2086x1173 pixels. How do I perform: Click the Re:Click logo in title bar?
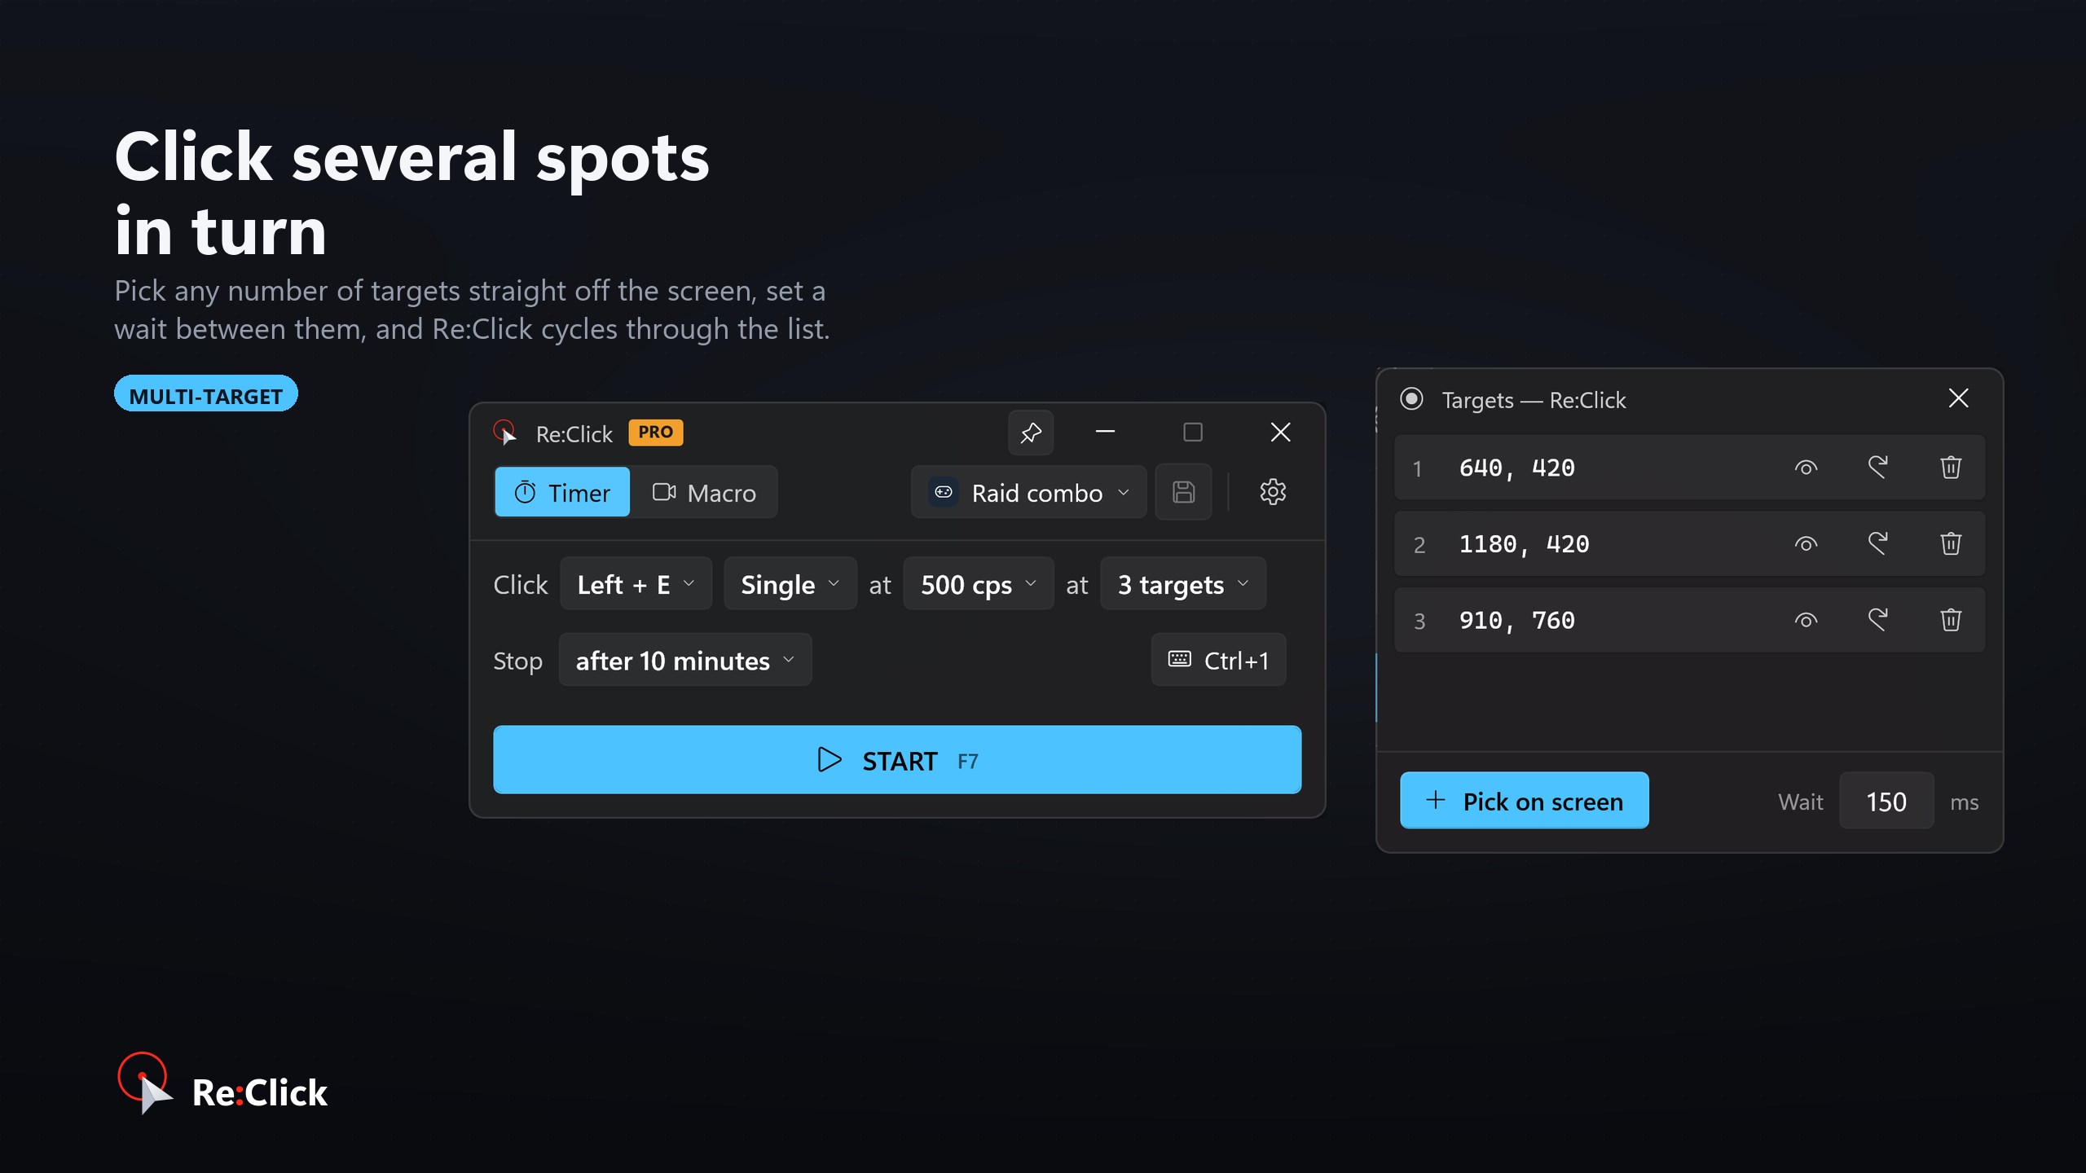(x=505, y=433)
